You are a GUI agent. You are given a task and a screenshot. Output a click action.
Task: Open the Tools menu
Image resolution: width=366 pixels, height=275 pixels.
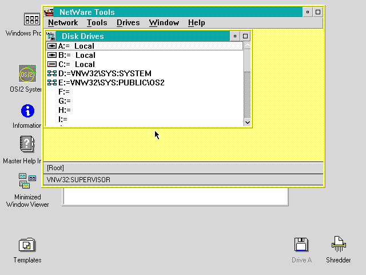click(97, 23)
